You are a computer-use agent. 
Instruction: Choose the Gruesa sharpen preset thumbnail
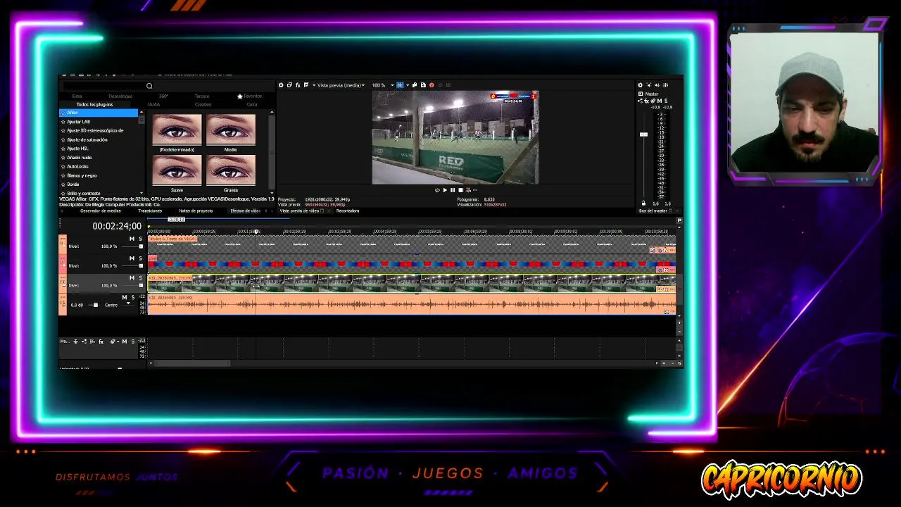pyautogui.click(x=231, y=170)
